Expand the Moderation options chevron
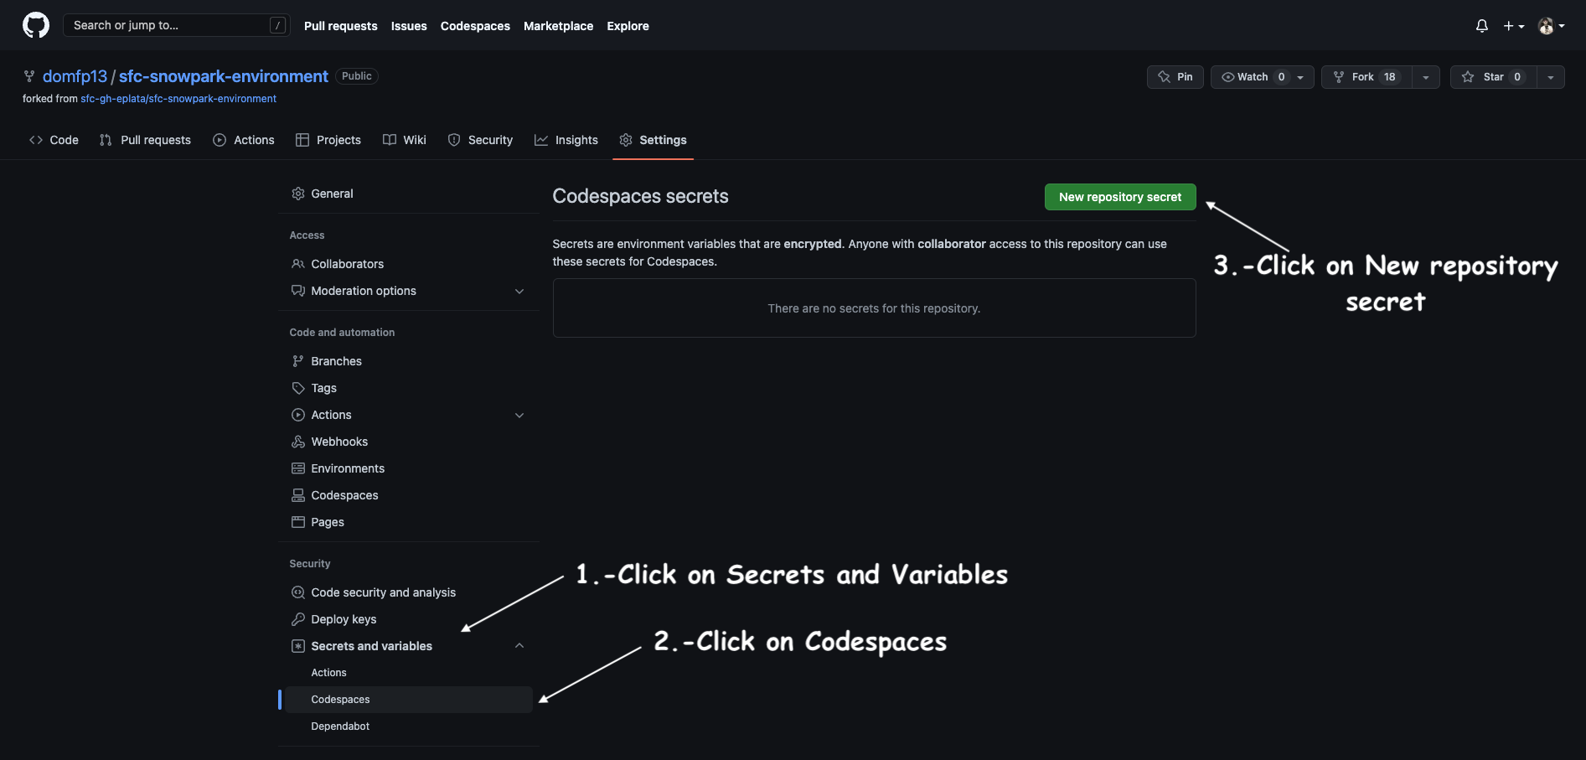The height and width of the screenshot is (760, 1586). tap(519, 291)
